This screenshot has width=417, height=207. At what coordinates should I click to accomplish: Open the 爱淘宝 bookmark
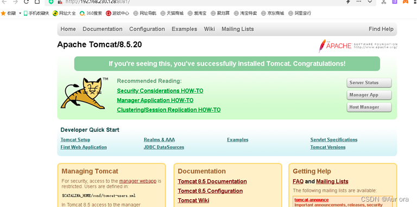pos(197,13)
